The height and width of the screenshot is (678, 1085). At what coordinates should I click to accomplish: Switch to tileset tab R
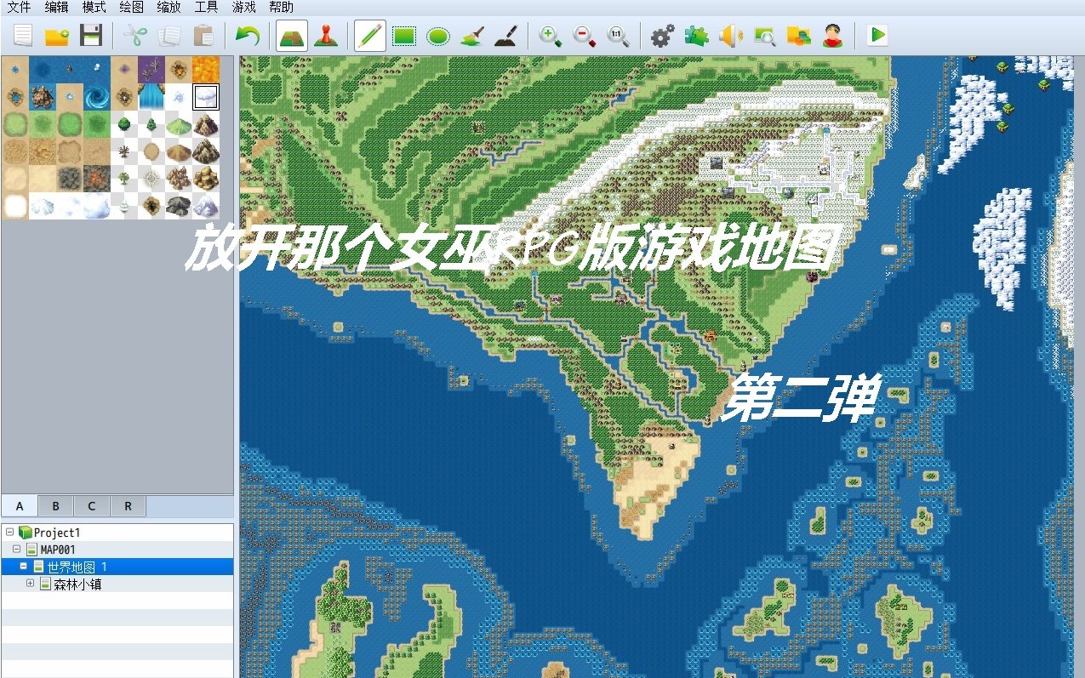coord(128,506)
